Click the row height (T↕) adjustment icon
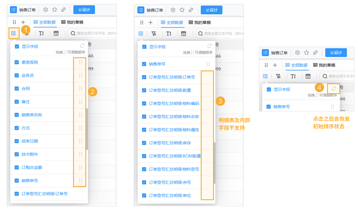The image size is (358, 211). point(41,34)
